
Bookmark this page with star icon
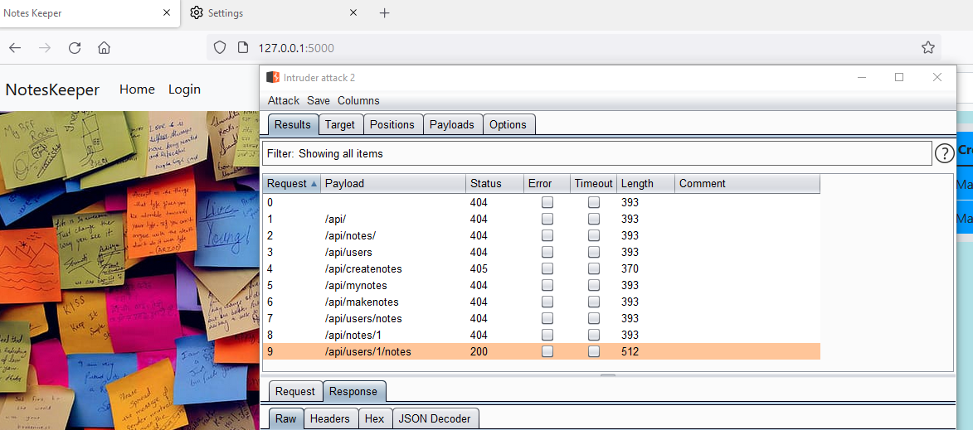[x=927, y=48]
